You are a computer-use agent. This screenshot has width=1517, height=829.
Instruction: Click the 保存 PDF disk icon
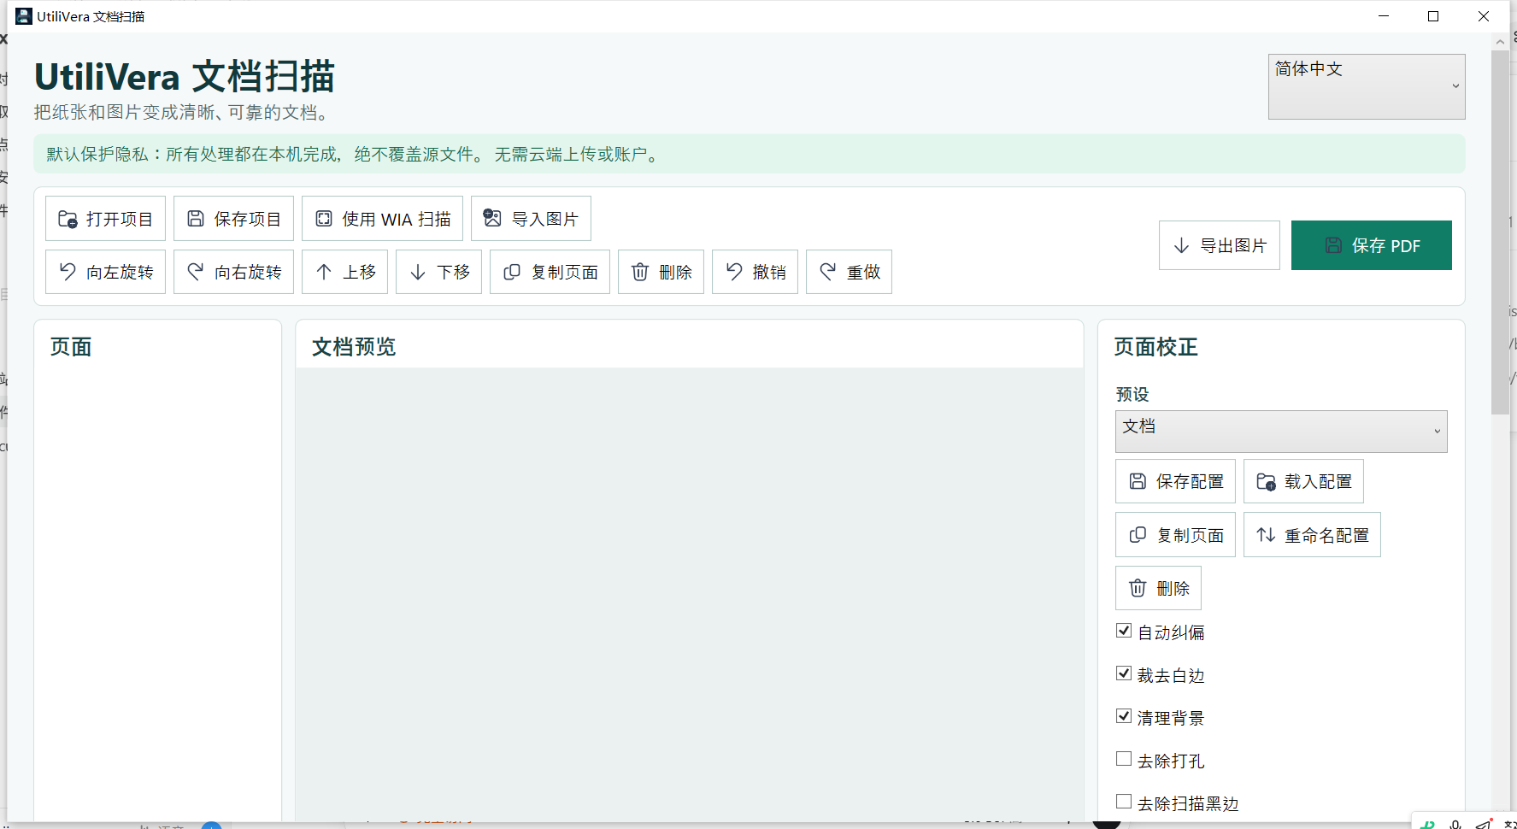pos(1333,245)
